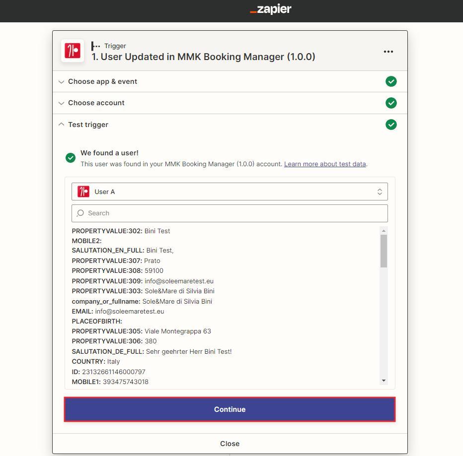463x456 pixels.
Task: Click the MMK Booking Manager app icon in trigger header
Action: (x=73, y=51)
